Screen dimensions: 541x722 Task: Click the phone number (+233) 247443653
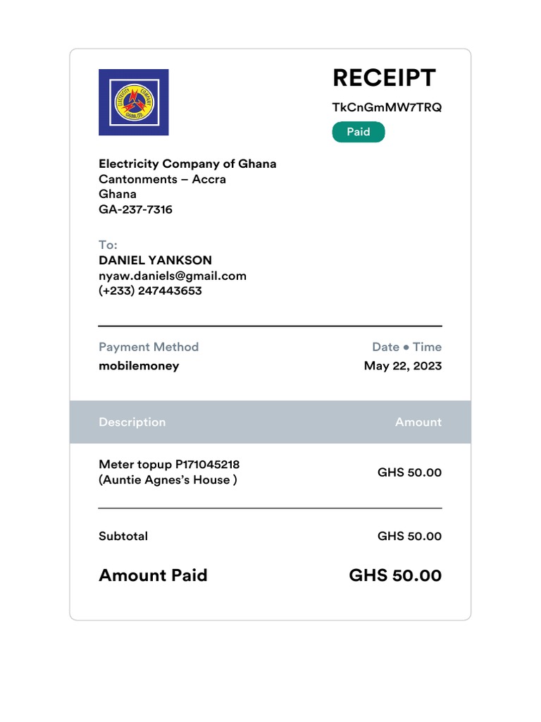150,290
